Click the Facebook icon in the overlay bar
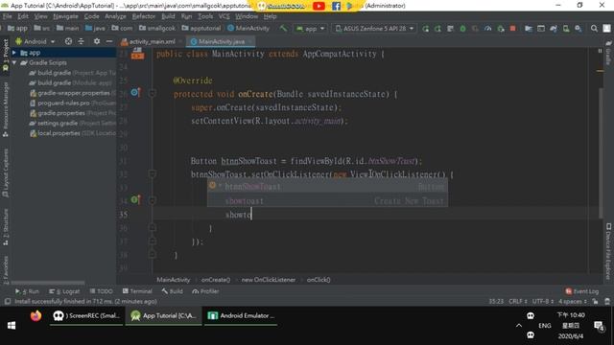This screenshot has height=345, width=614. point(336,6)
